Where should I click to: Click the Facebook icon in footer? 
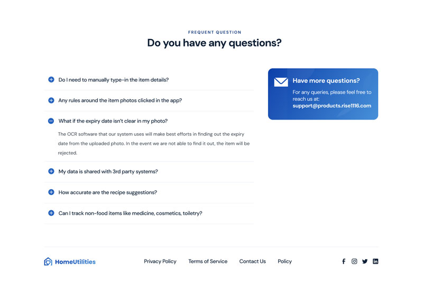click(344, 261)
